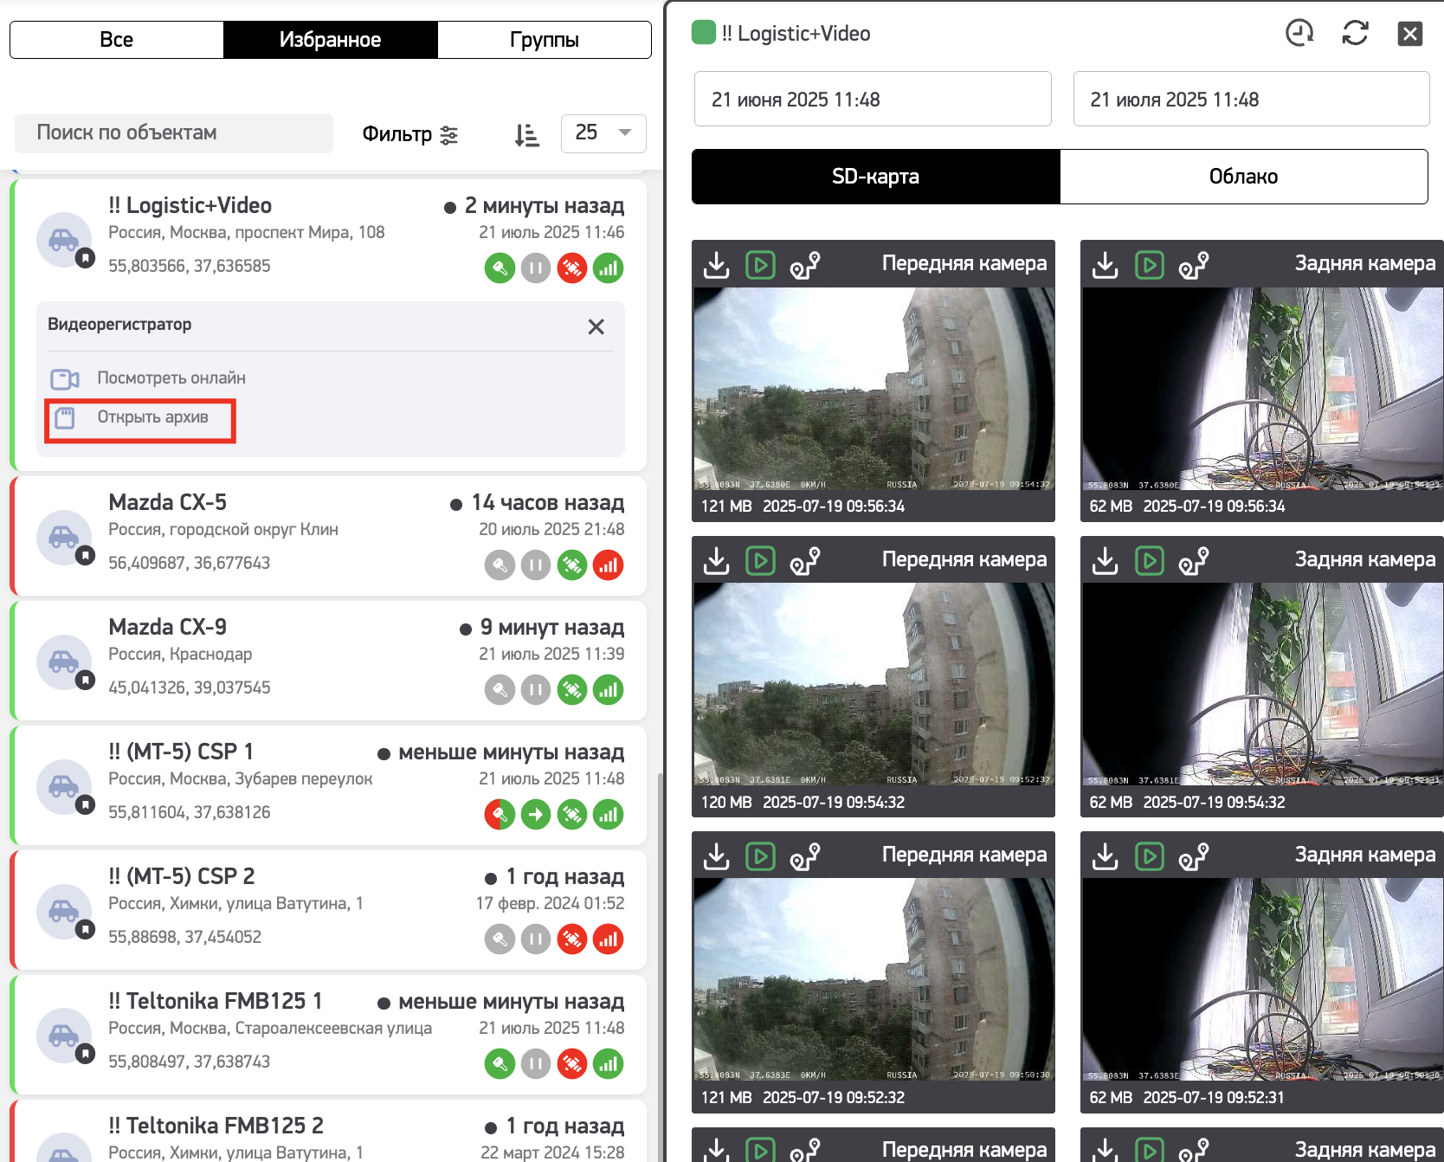Download front camera video 09:56:34
Screen dimensions: 1444x1162
tap(717, 265)
